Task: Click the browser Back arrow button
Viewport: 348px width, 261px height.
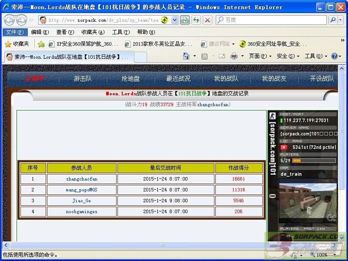Action: pyautogui.click(x=9, y=20)
